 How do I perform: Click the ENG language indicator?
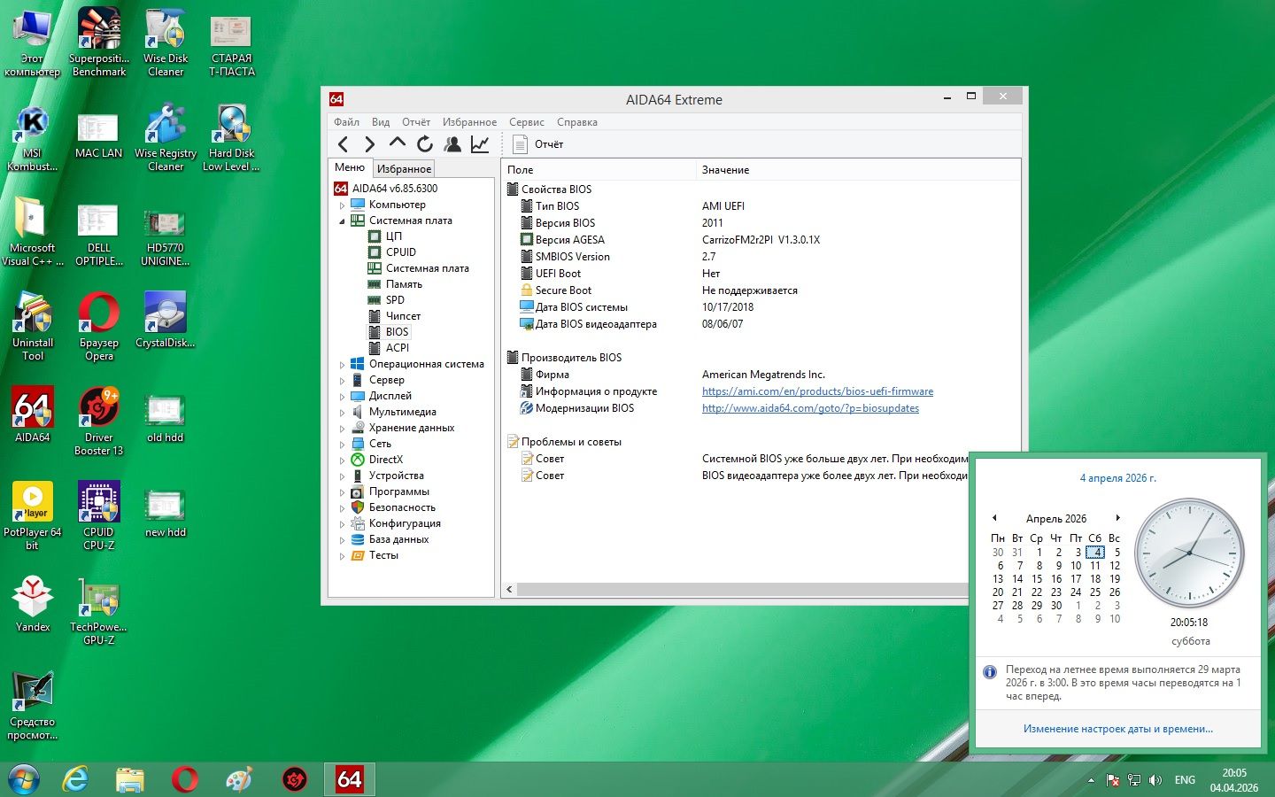point(1185,780)
